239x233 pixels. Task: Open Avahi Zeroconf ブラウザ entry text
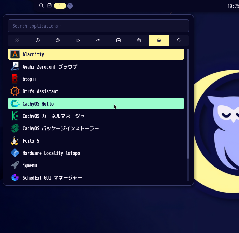(x=50, y=67)
